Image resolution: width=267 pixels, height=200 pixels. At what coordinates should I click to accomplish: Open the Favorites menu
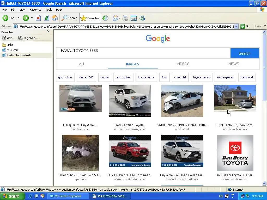tap(35, 10)
